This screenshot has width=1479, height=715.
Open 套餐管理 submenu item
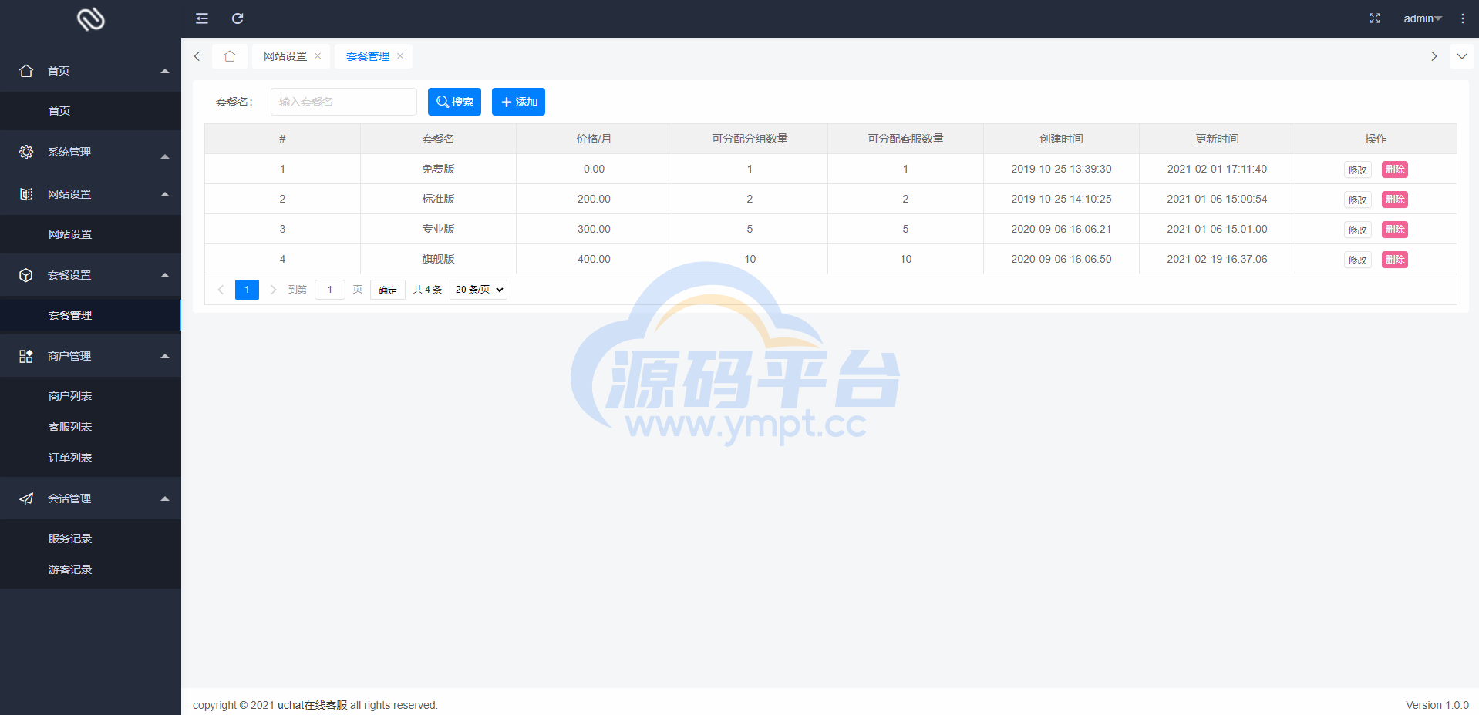click(x=90, y=315)
